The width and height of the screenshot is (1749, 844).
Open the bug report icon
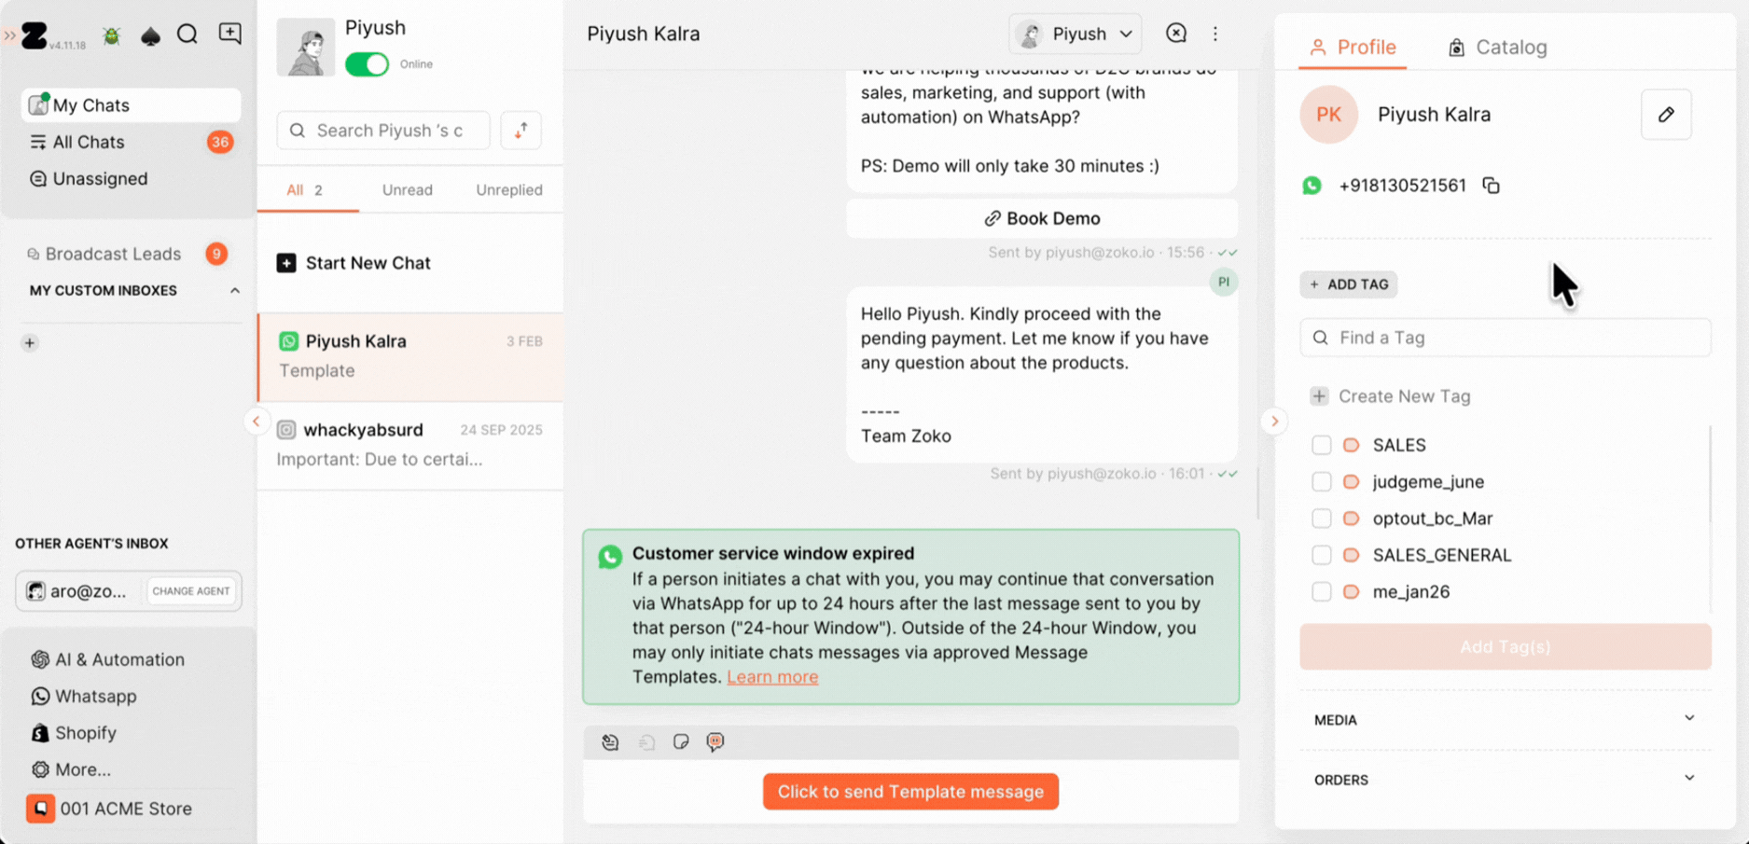click(111, 35)
